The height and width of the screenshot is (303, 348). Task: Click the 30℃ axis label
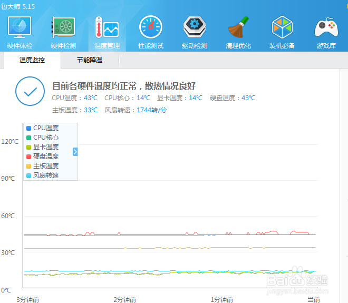click(8, 252)
